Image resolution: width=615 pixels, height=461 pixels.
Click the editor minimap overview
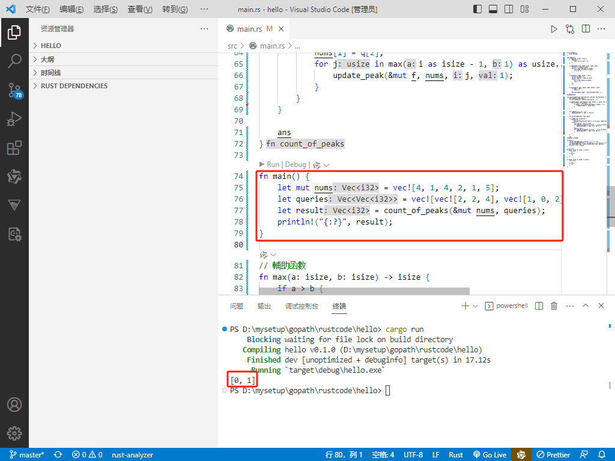click(x=584, y=172)
